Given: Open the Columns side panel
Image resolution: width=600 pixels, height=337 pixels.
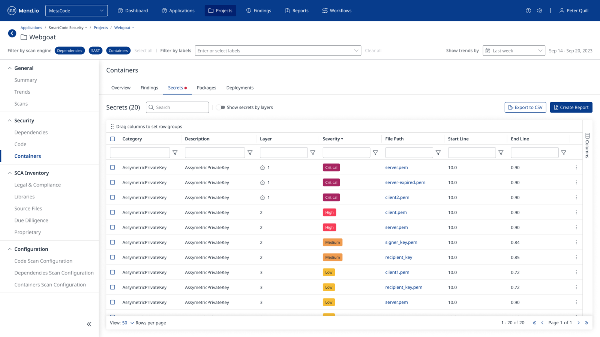Looking at the screenshot, I should pyautogui.click(x=587, y=145).
